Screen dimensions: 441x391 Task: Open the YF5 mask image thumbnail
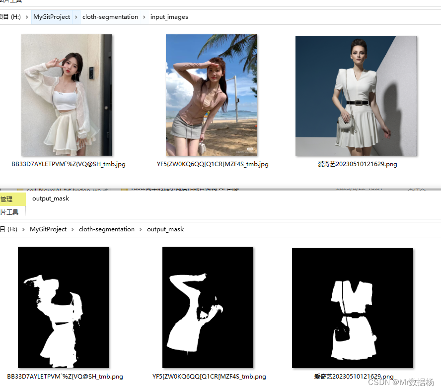coord(208,307)
